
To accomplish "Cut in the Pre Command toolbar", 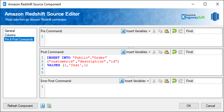I will click(154, 31).
